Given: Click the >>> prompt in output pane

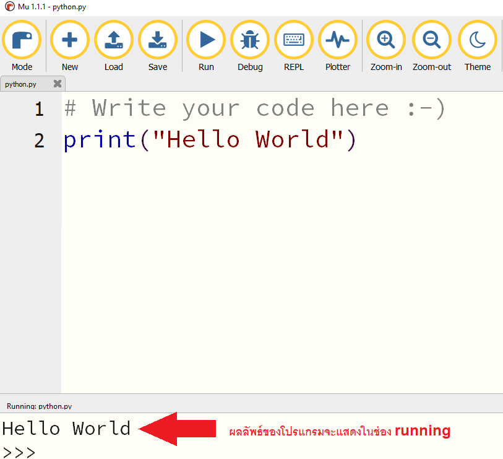Looking at the screenshot, I should coord(19,453).
